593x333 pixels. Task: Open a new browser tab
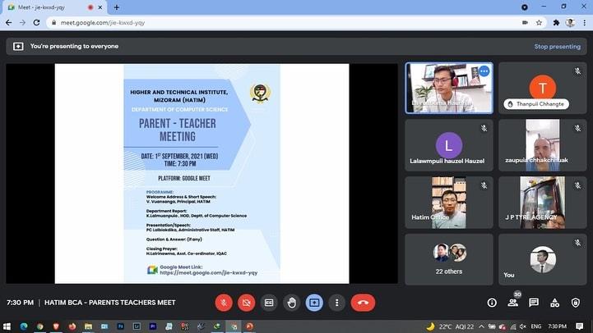[x=117, y=7]
